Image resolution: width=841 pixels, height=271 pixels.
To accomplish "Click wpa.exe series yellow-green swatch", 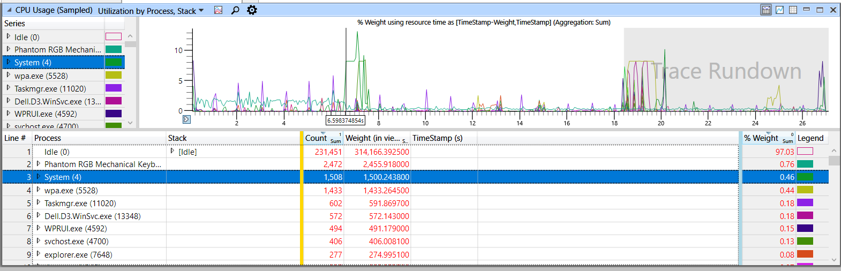I will [x=114, y=75].
